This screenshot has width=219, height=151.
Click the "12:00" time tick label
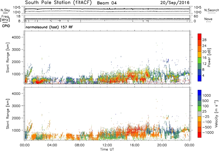(x=107, y=145)
